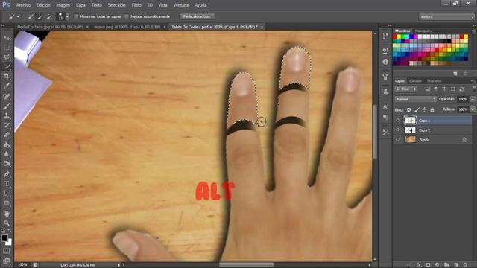The image size is (477, 268).
Task: Open the History panel icon
Action: click(385, 36)
